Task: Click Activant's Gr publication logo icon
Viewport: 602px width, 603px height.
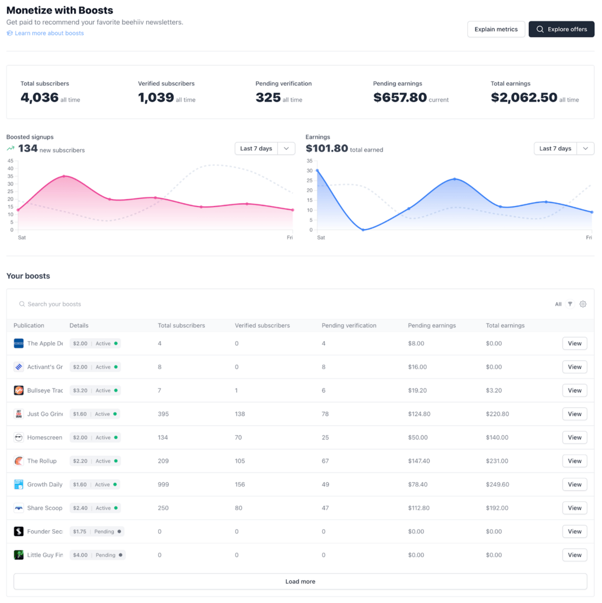Action: pos(19,367)
